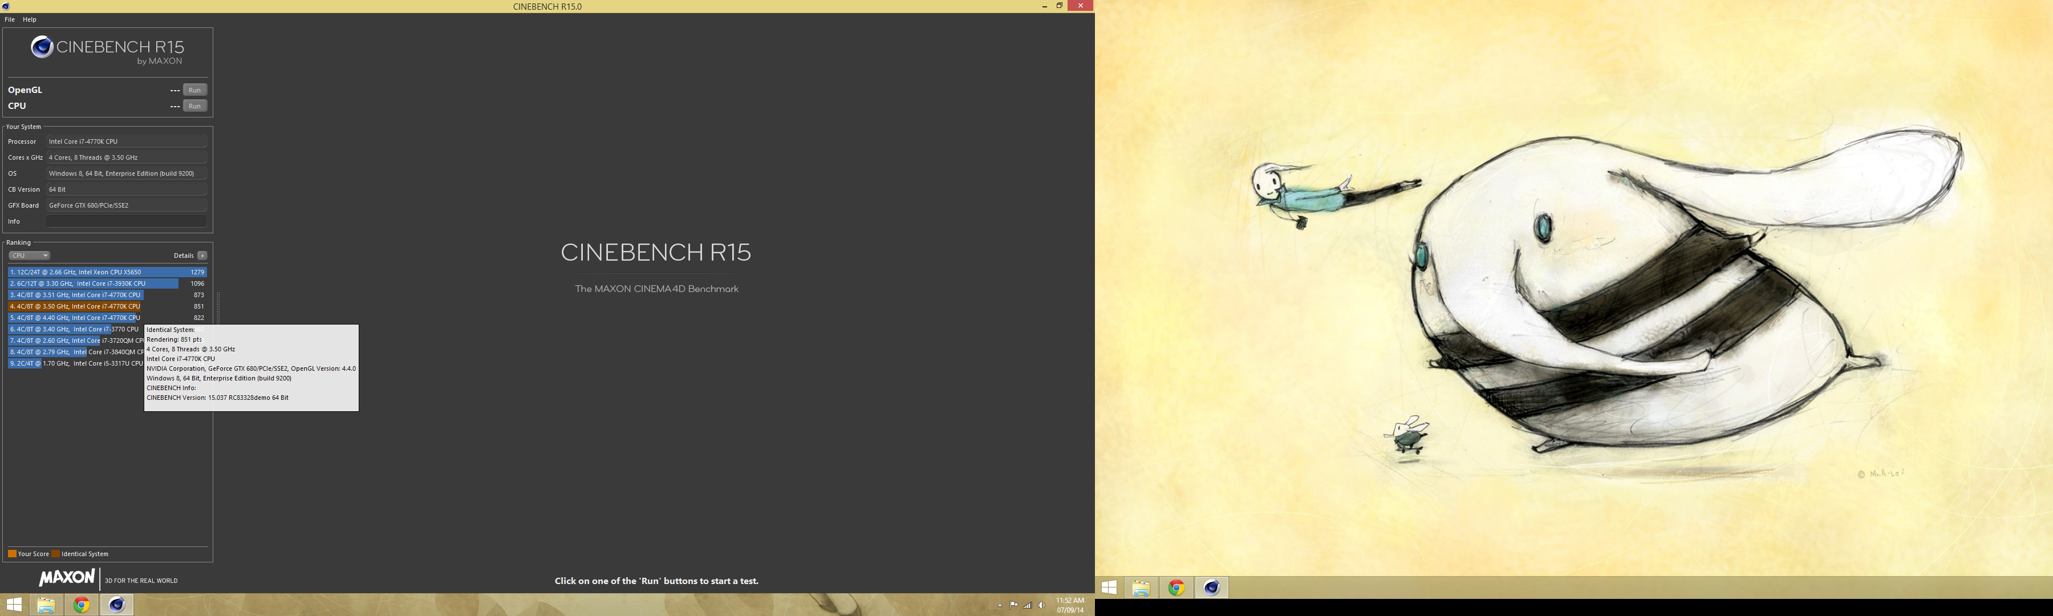Open the File menu

point(10,19)
